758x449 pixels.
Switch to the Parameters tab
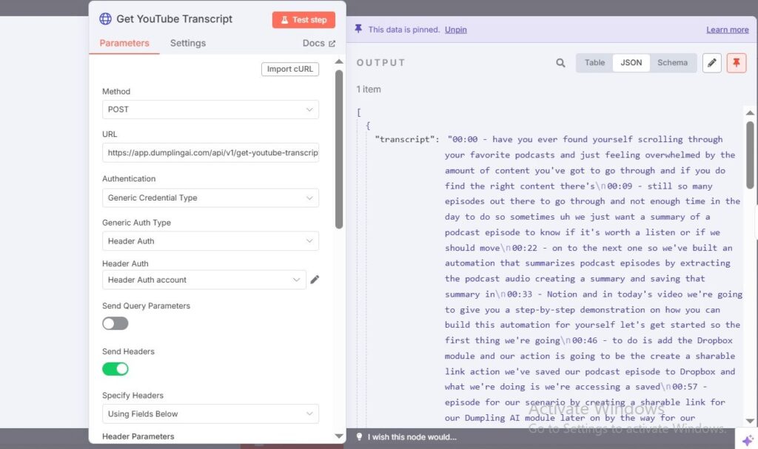[124, 43]
